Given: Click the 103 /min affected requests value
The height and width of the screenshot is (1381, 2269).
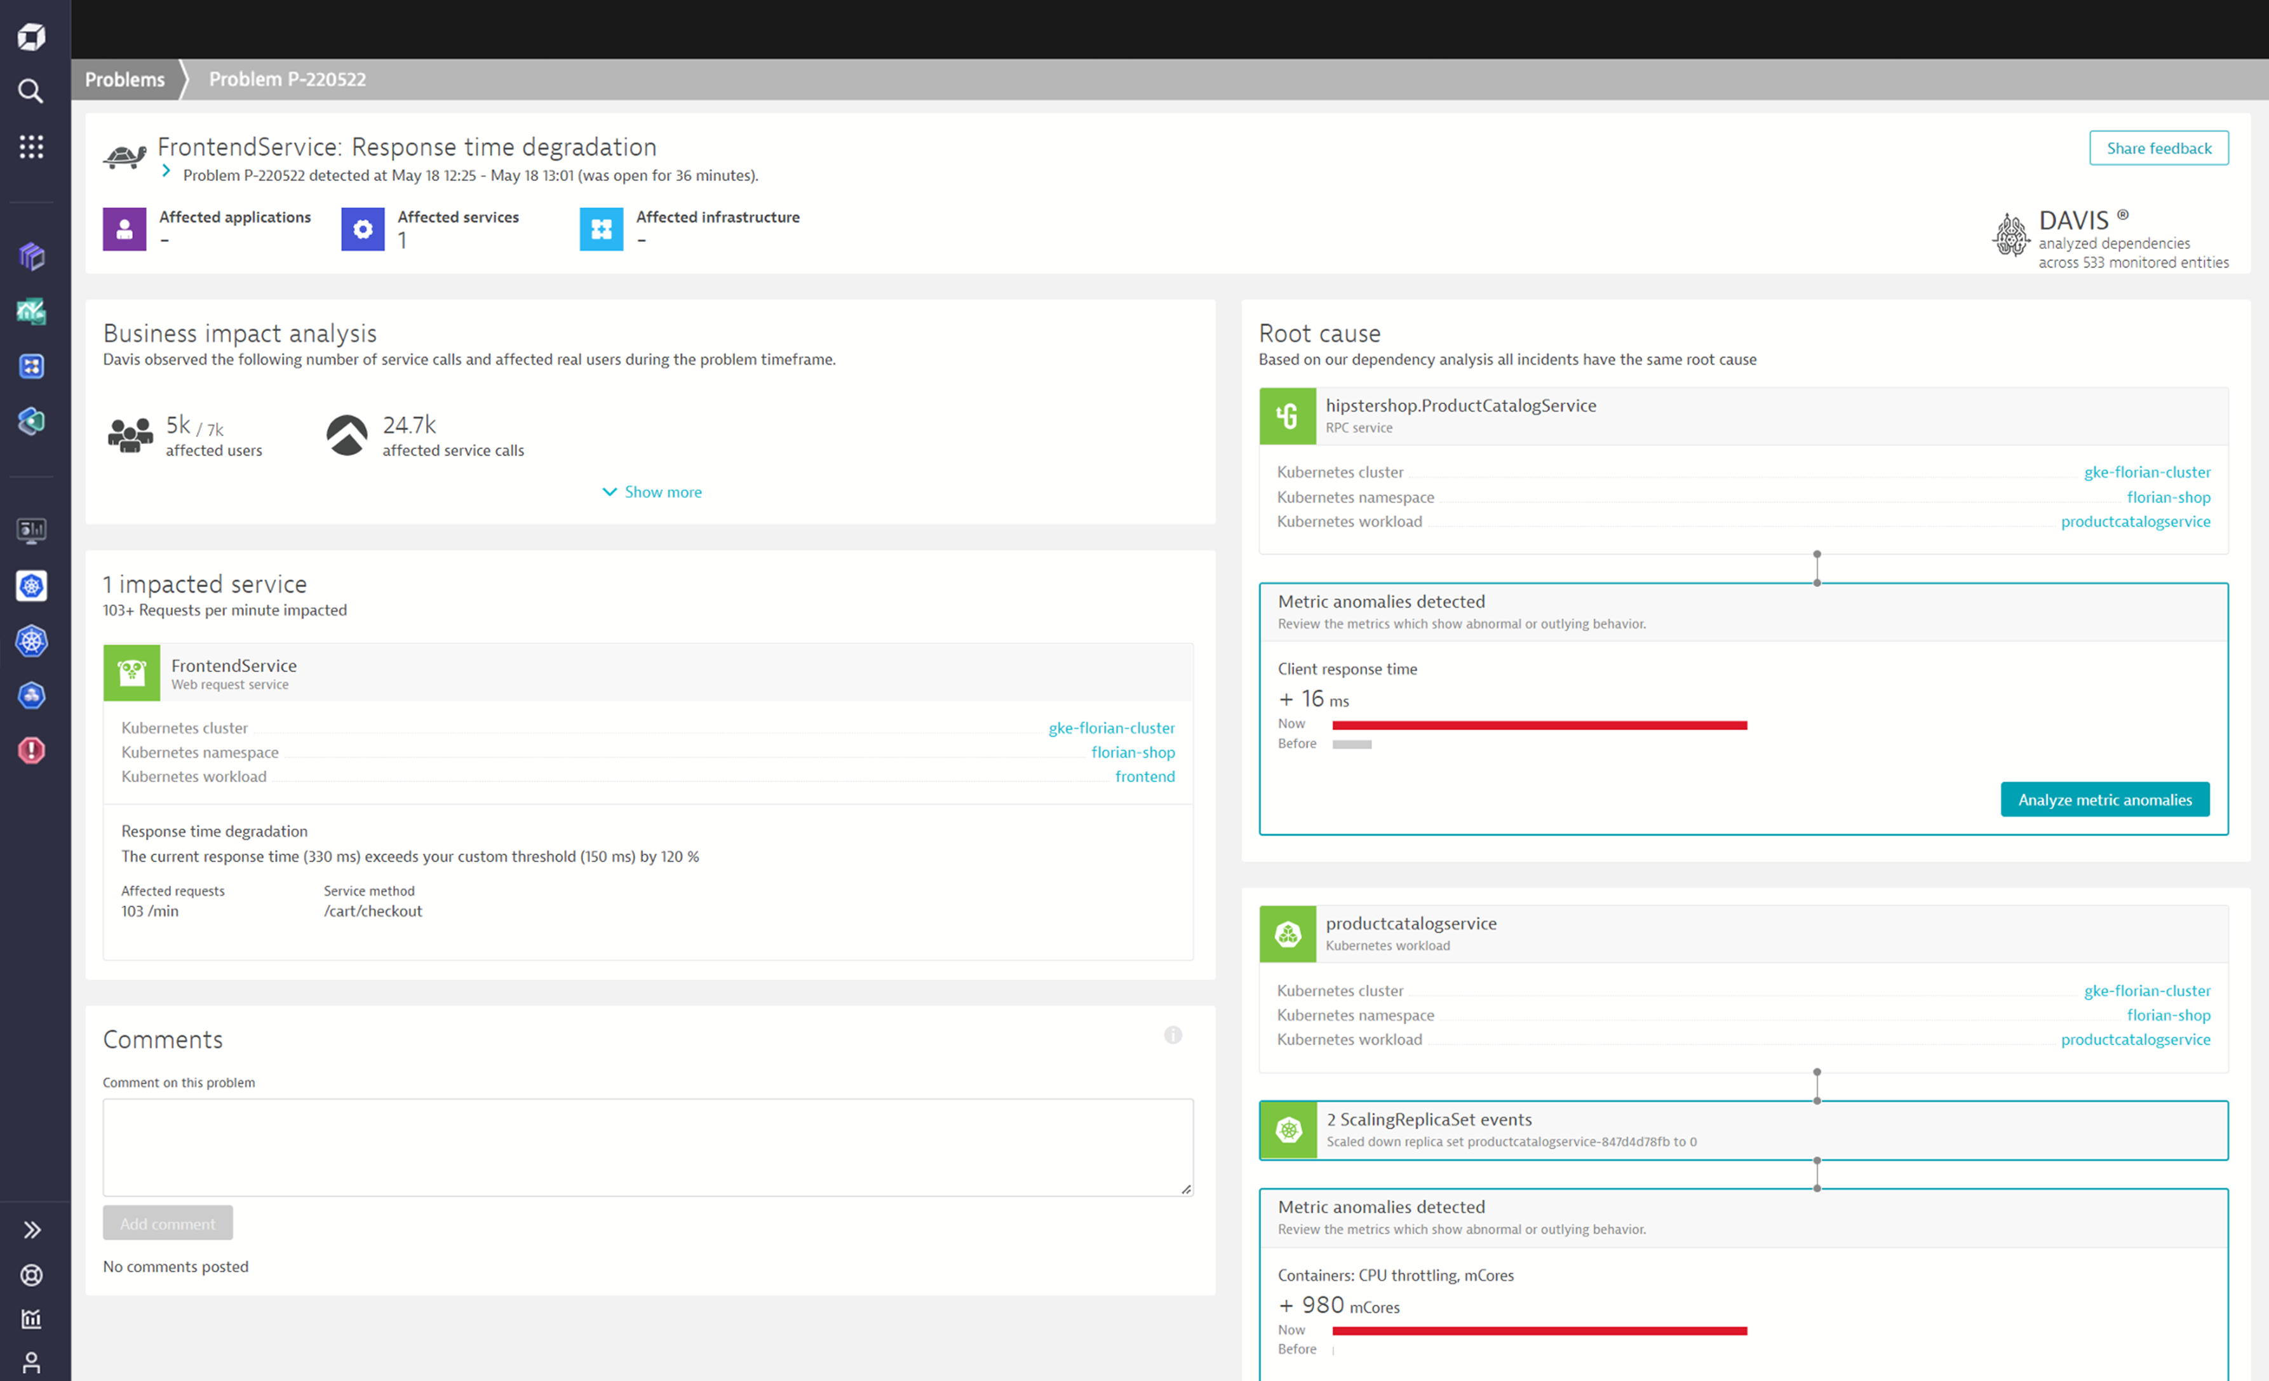Looking at the screenshot, I should [150, 910].
